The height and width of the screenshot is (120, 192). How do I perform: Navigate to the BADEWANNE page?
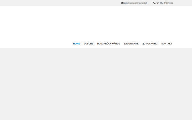[x=131, y=44]
